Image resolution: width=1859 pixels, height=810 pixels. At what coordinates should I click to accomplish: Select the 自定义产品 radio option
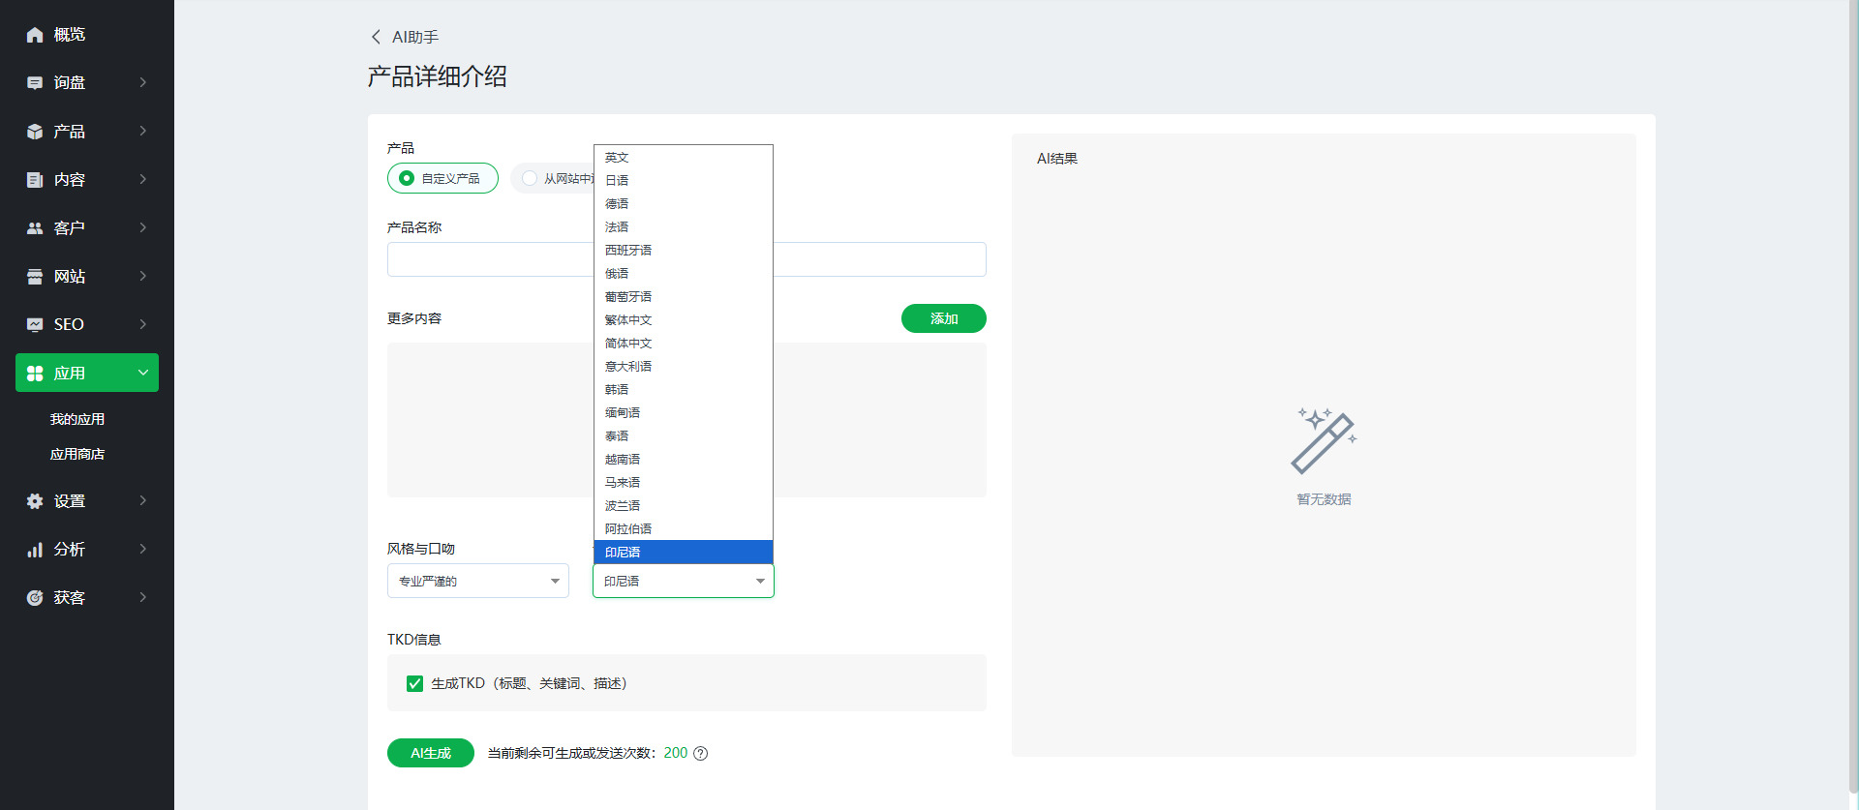click(x=408, y=178)
